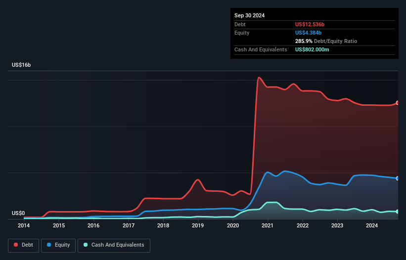Click the teal Cash endpoint marker
This screenshot has width=406, height=260.
click(x=398, y=212)
